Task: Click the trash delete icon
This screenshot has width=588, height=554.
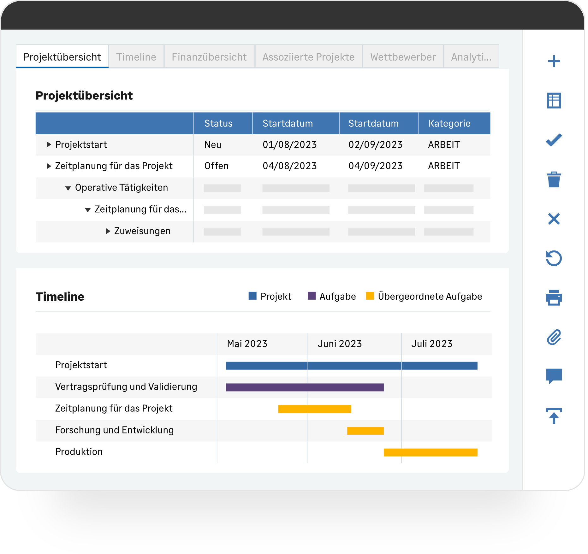Action: (x=554, y=180)
